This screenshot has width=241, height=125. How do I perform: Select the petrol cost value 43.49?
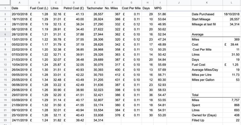coord(74,80)
